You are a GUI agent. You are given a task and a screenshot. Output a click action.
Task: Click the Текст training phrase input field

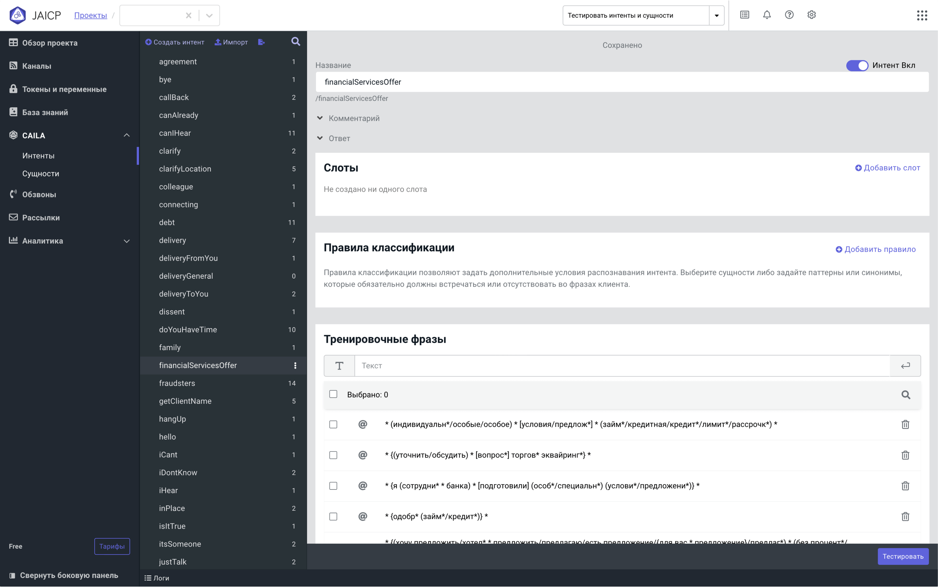pos(622,365)
